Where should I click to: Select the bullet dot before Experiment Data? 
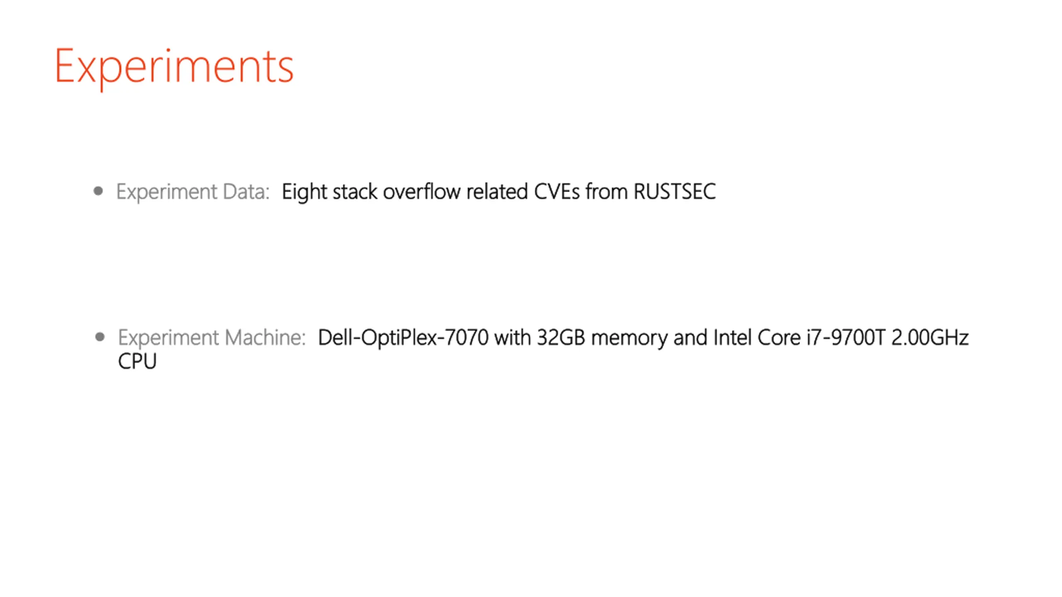pyautogui.click(x=98, y=191)
